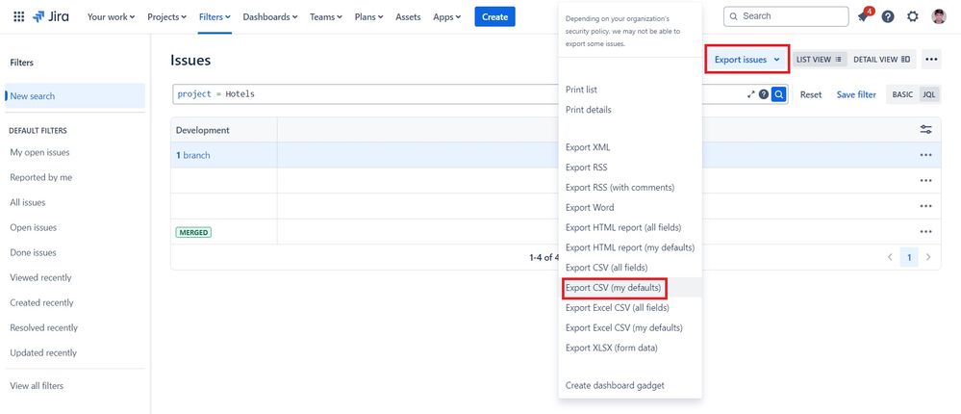Open the JQL syntax help icon

click(x=763, y=94)
